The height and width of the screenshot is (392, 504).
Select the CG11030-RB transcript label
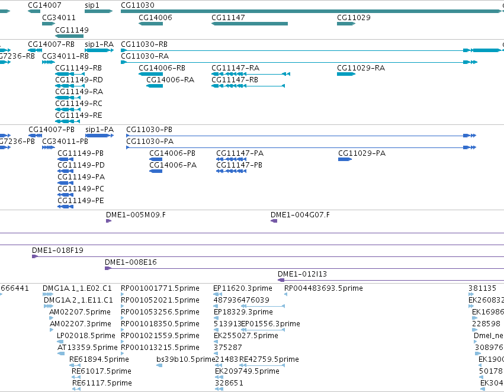[144, 44]
